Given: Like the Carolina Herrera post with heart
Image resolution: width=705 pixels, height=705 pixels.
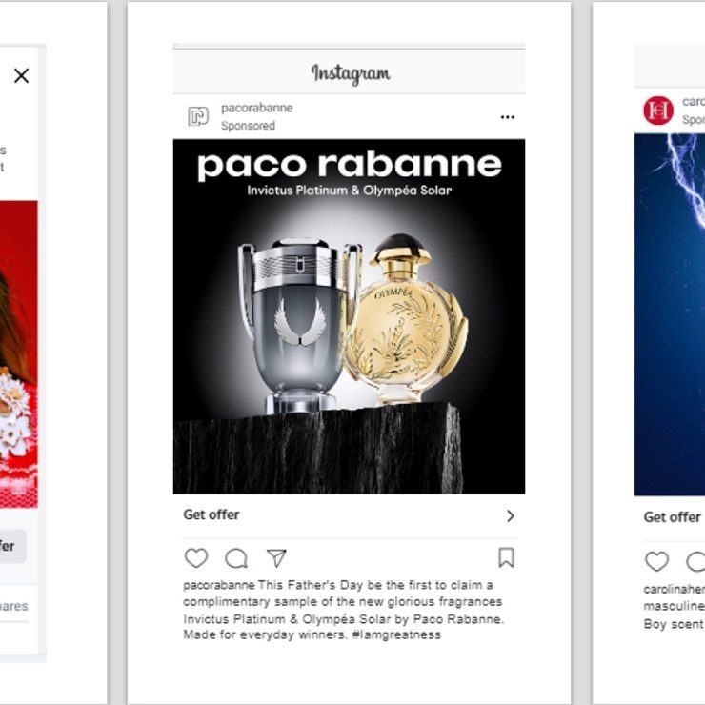Looking at the screenshot, I should [656, 561].
